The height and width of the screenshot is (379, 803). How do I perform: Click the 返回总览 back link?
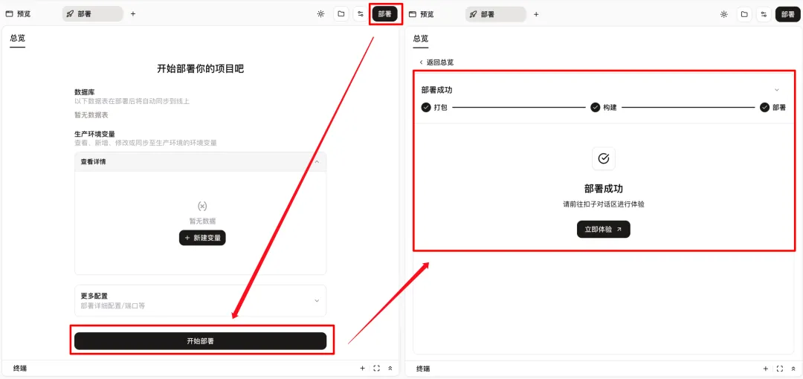click(436, 62)
